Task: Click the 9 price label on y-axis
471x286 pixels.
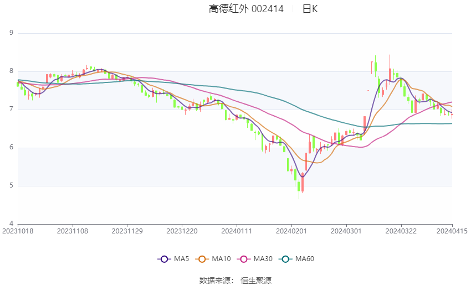Action: click(11, 33)
